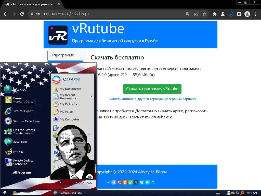The height and width of the screenshot is (196, 261).
Task: Click the address bar URL
Action: [x=63, y=14]
